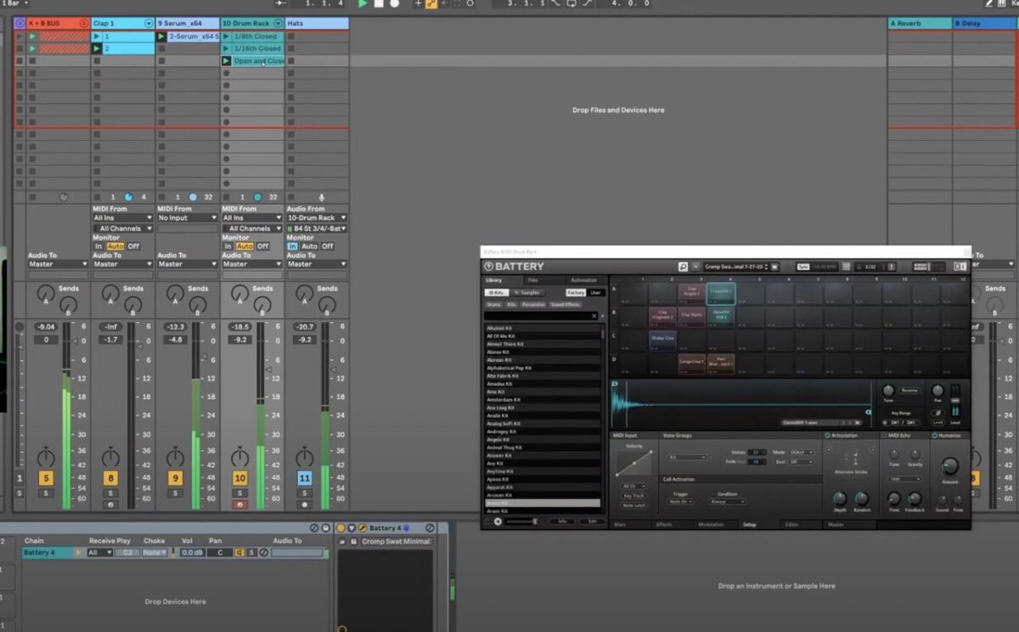Click the Key Track button
Screen dimensions: 1019x632
[x=633, y=495]
